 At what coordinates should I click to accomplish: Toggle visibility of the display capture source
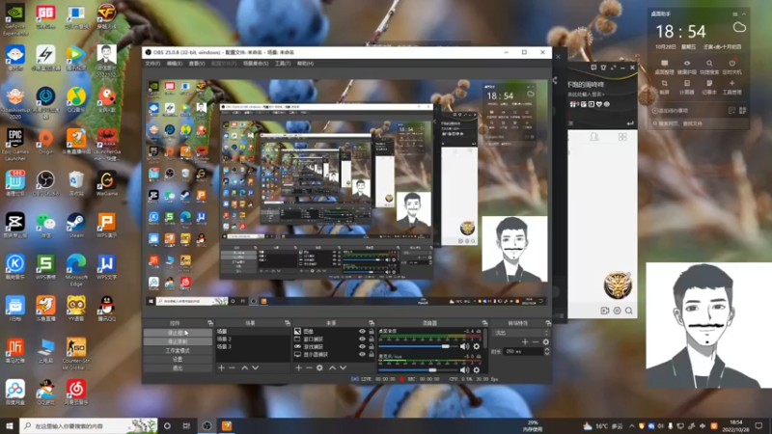click(362, 354)
